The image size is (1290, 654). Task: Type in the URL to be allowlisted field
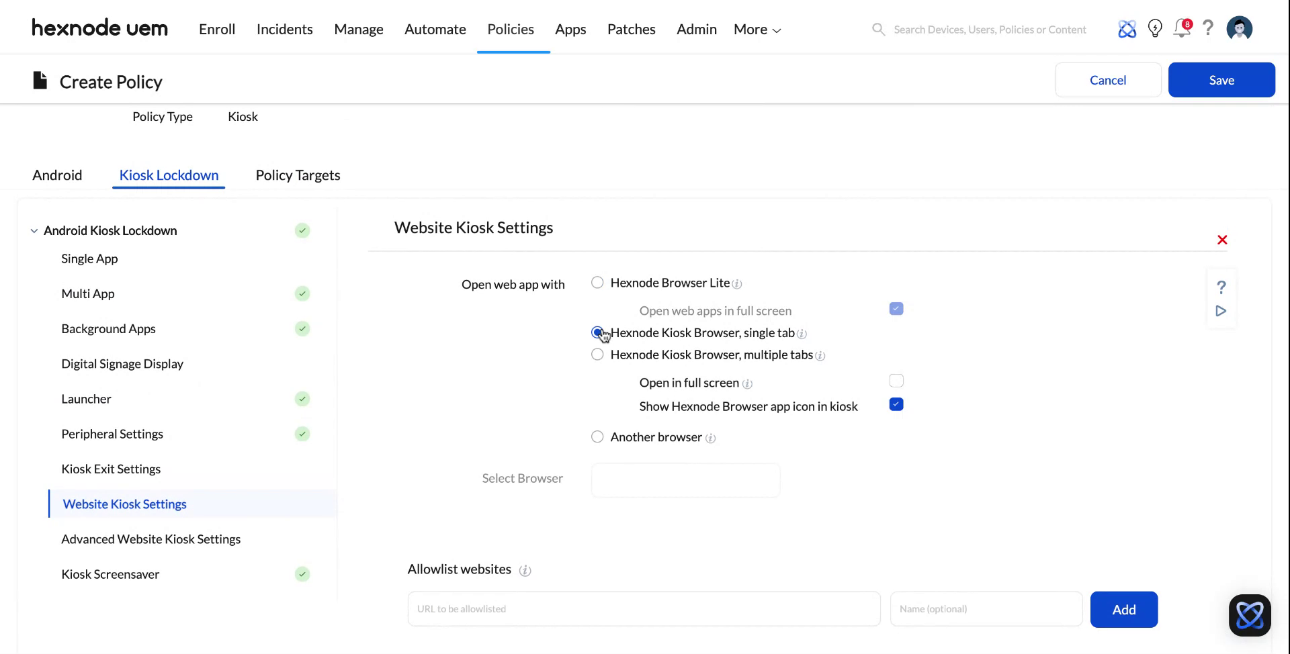643,608
